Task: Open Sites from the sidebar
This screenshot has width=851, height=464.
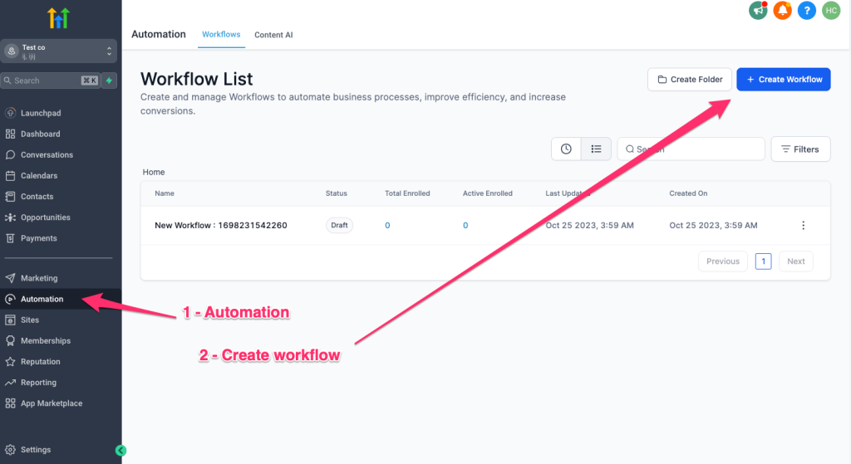Action: tap(30, 320)
